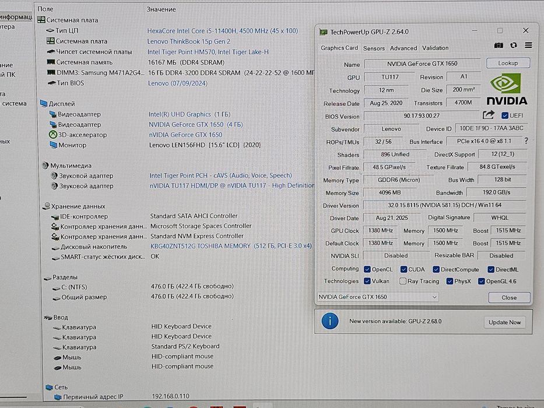Open the Intel Tiger Point HM570 chipset link
The width and height of the screenshot is (544, 408).
(208, 52)
